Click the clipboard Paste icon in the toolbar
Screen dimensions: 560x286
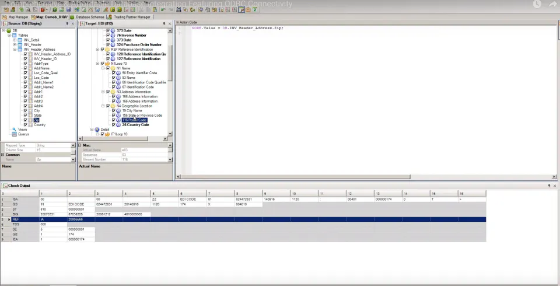155,10
